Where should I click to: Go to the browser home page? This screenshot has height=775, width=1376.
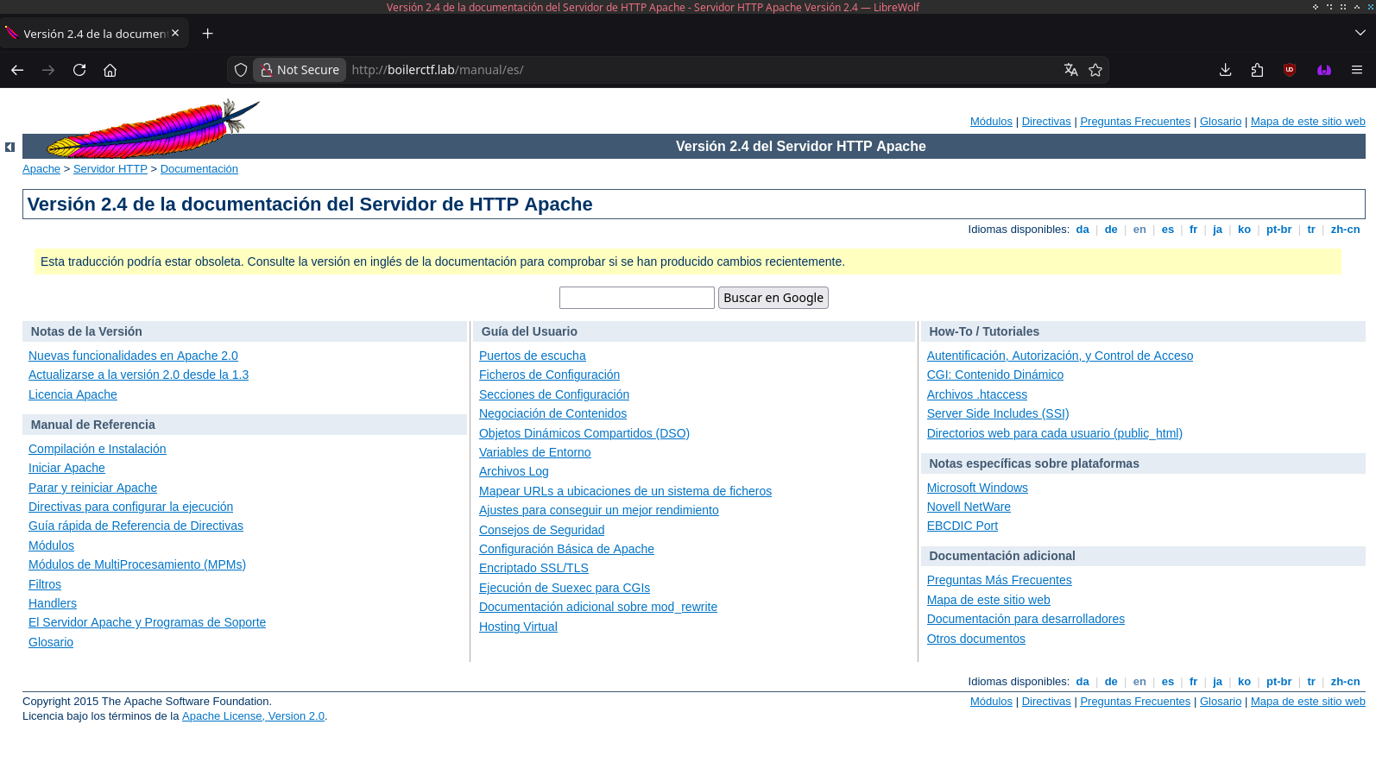110,70
